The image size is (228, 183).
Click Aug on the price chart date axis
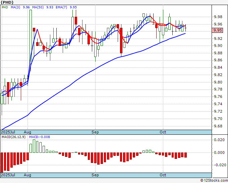coord(27,132)
